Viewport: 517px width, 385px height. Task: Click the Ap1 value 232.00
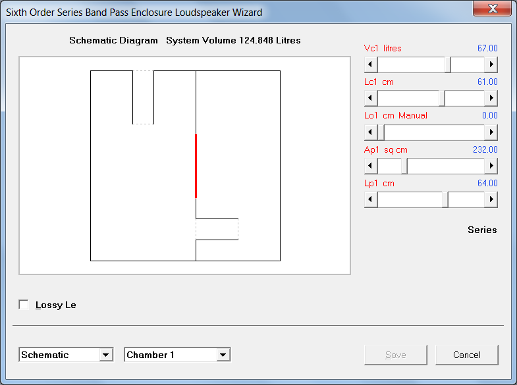485,150
